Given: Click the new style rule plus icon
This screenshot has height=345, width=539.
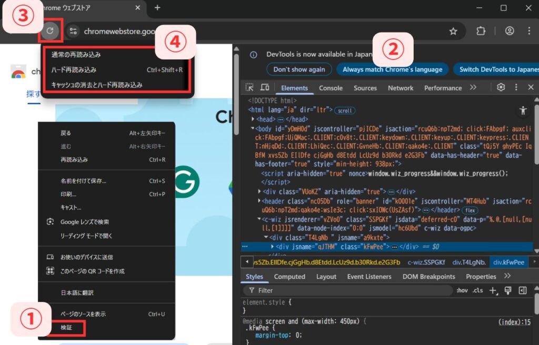Looking at the screenshot, I should [x=493, y=290].
